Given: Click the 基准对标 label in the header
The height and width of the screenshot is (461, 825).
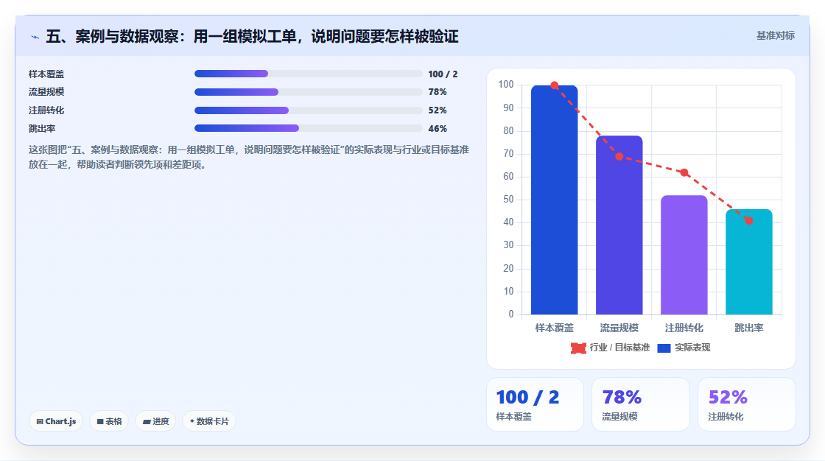Looking at the screenshot, I should (x=775, y=36).
